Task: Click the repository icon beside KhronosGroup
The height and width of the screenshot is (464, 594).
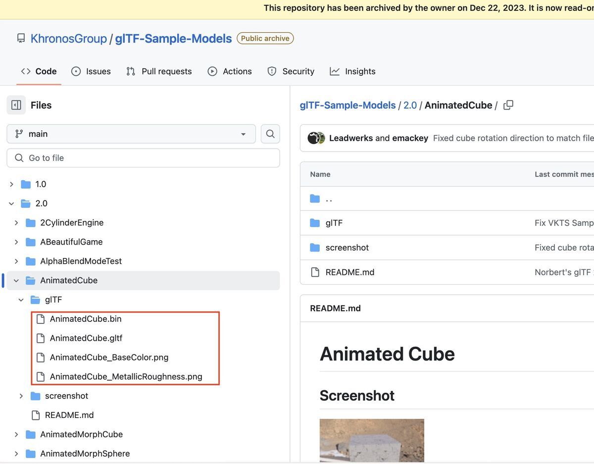Action: (x=21, y=39)
